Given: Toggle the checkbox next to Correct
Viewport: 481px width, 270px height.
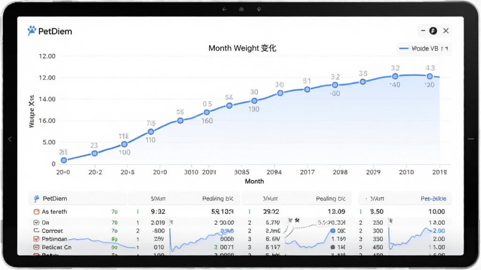Looking at the screenshot, I should tap(36, 231).
